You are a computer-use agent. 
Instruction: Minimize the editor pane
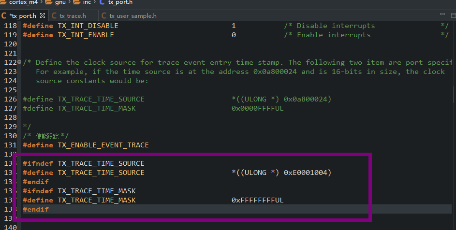click(x=442, y=14)
